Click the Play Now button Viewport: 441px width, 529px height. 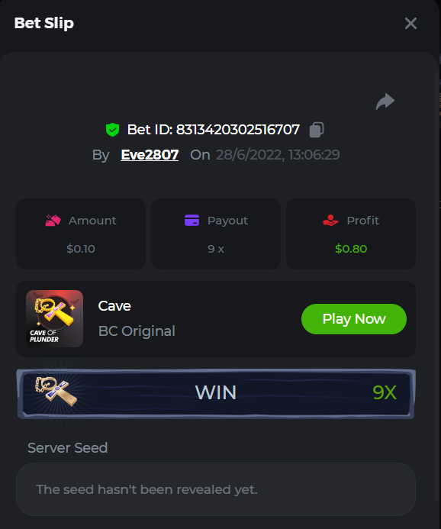coord(354,319)
